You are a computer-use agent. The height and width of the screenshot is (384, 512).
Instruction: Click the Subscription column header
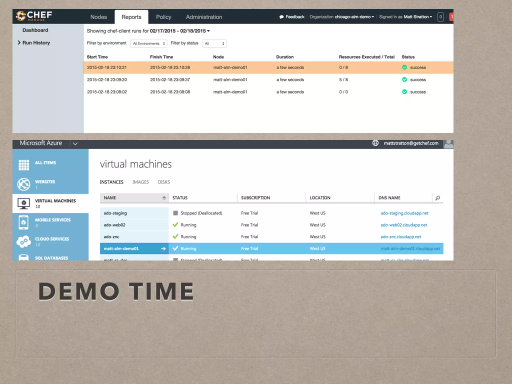pos(255,198)
